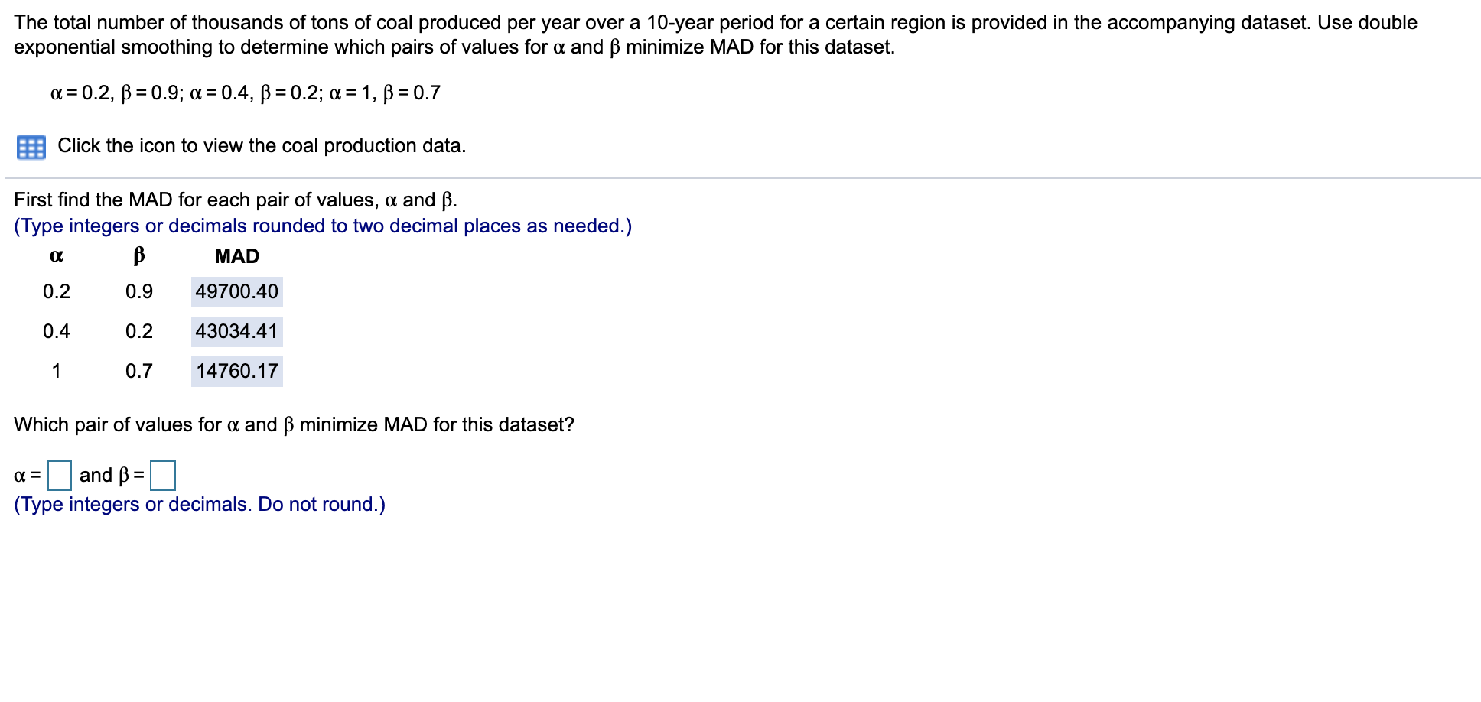1481x702 pixels.
Task: Select the 'Do not round' instruction text
Action: click(200, 504)
